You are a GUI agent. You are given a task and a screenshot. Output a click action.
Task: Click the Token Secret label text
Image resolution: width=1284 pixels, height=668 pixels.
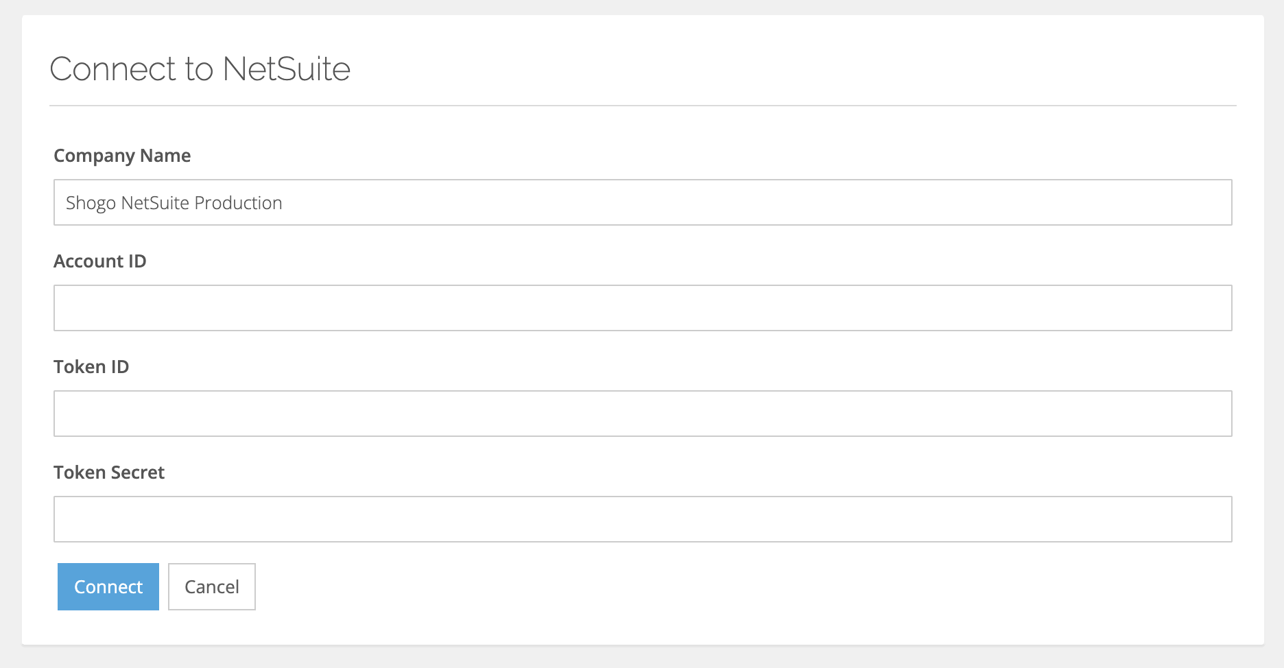pyautogui.click(x=109, y=473)
